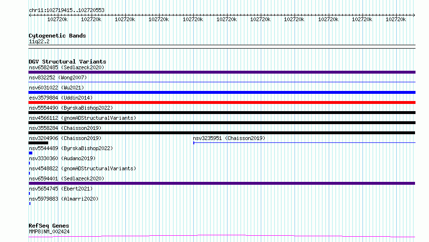Image resolution: width=429 pixels, height=242 pixels.
Task: Open variant nsv6582485 (Sedlazeck2020) label
Action: [67, 67]
